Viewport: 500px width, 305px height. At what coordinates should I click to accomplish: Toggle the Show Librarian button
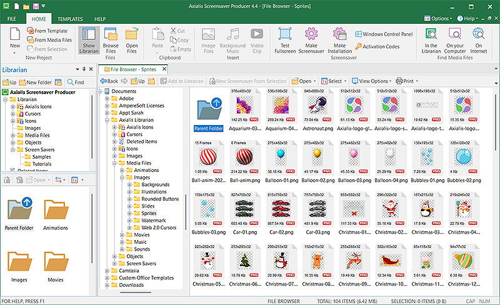(89, 39)
